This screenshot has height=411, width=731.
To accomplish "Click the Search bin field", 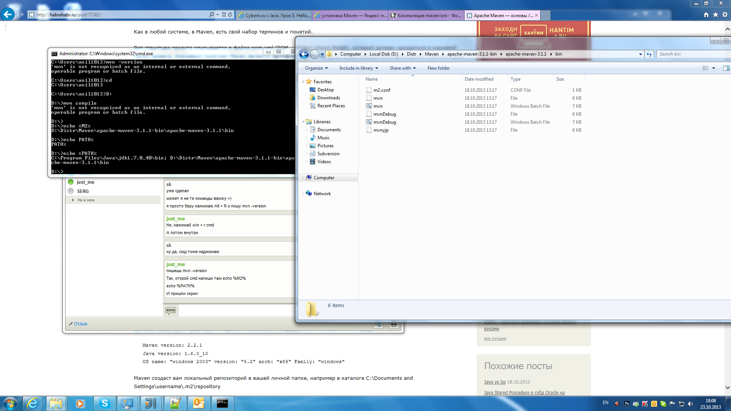I will [693, 54].
